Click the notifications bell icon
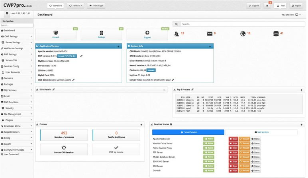Viewport: 308px width, 178px height. tap(267, 6)
